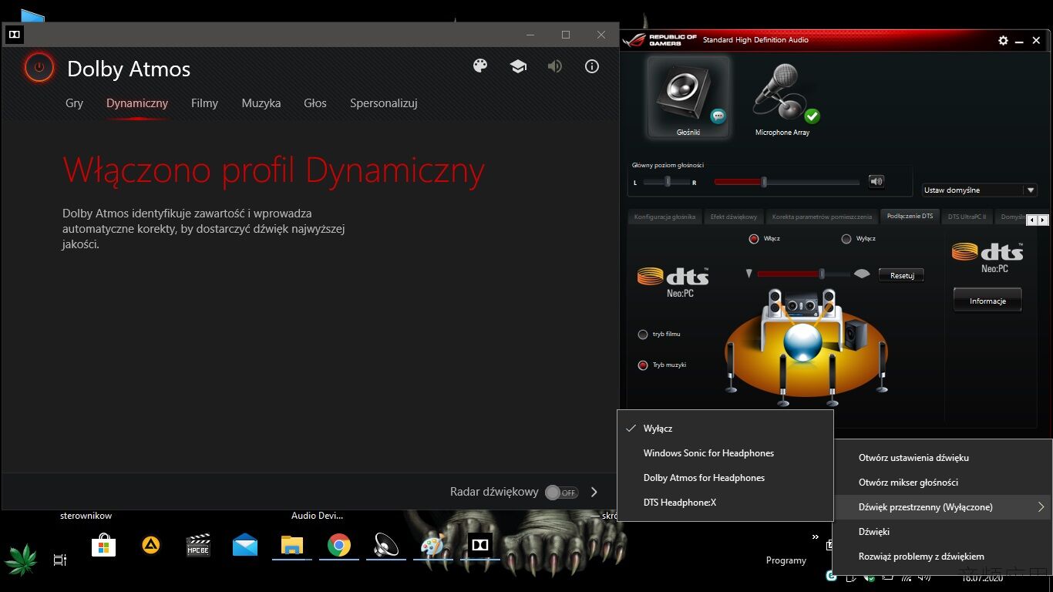
Task: Click the green checkmark badge on Microphone Array
Action: (x=812, y=116)
